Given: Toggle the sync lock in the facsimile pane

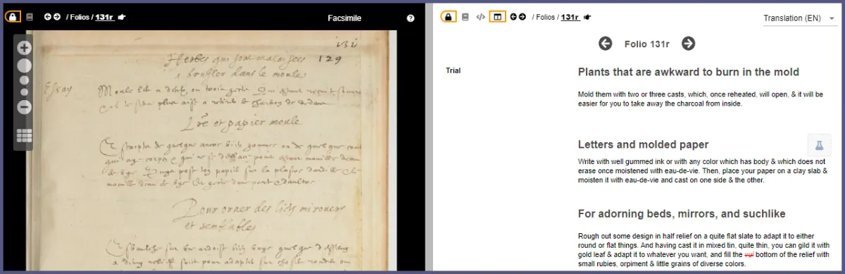Looking at the screenshot, I should click(x=13, y=16).
